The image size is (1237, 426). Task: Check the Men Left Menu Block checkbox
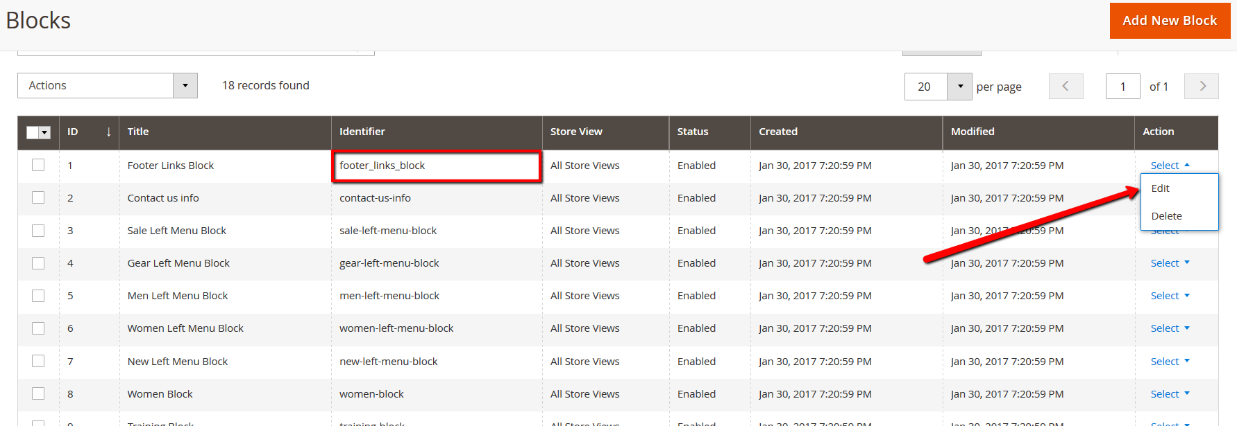tap(38, 296)
